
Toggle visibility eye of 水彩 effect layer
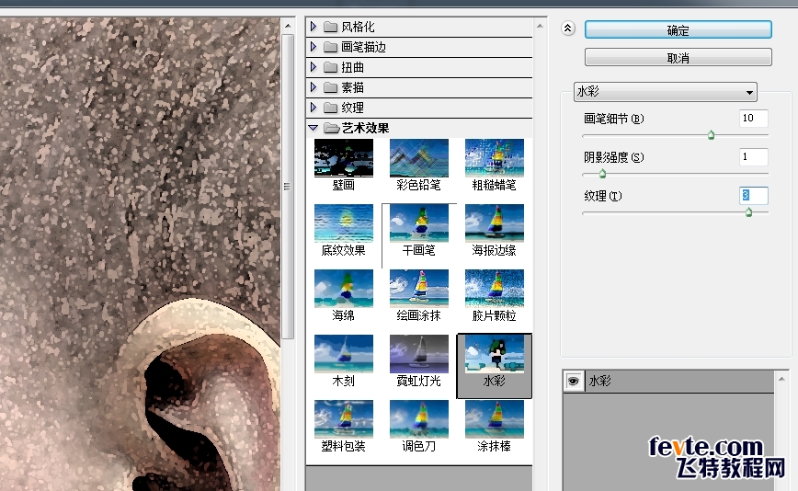(574, 381)
